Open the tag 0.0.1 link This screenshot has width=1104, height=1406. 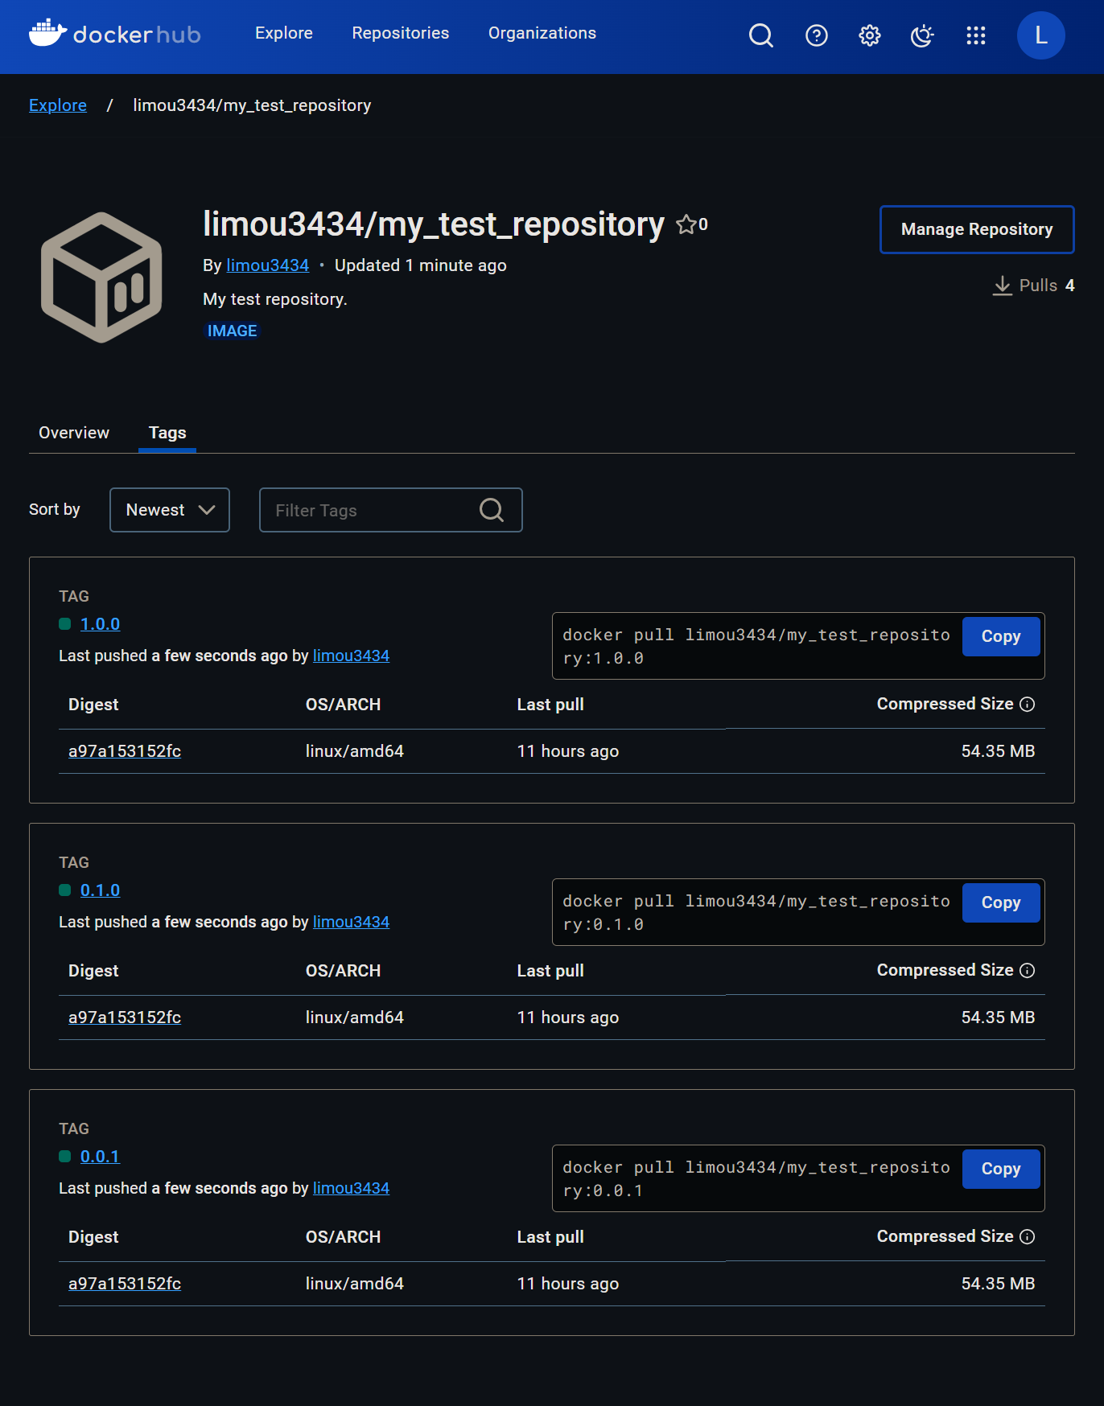[x=100, y=1157]
